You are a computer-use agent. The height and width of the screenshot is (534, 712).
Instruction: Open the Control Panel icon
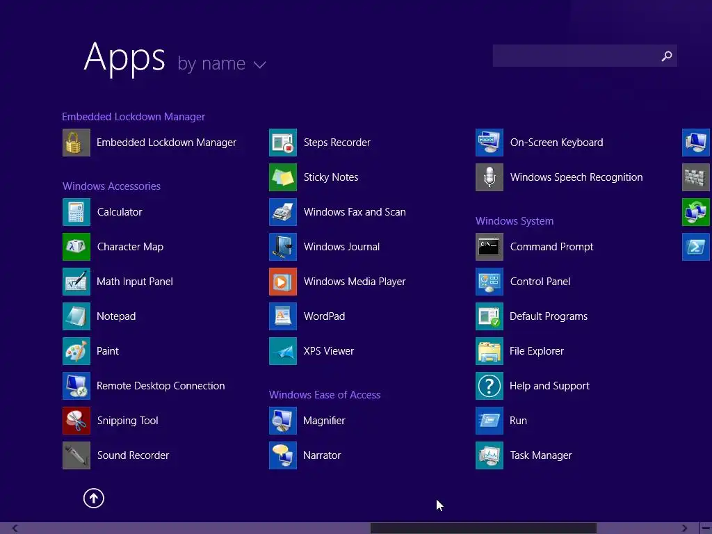(x=489, y=282)
